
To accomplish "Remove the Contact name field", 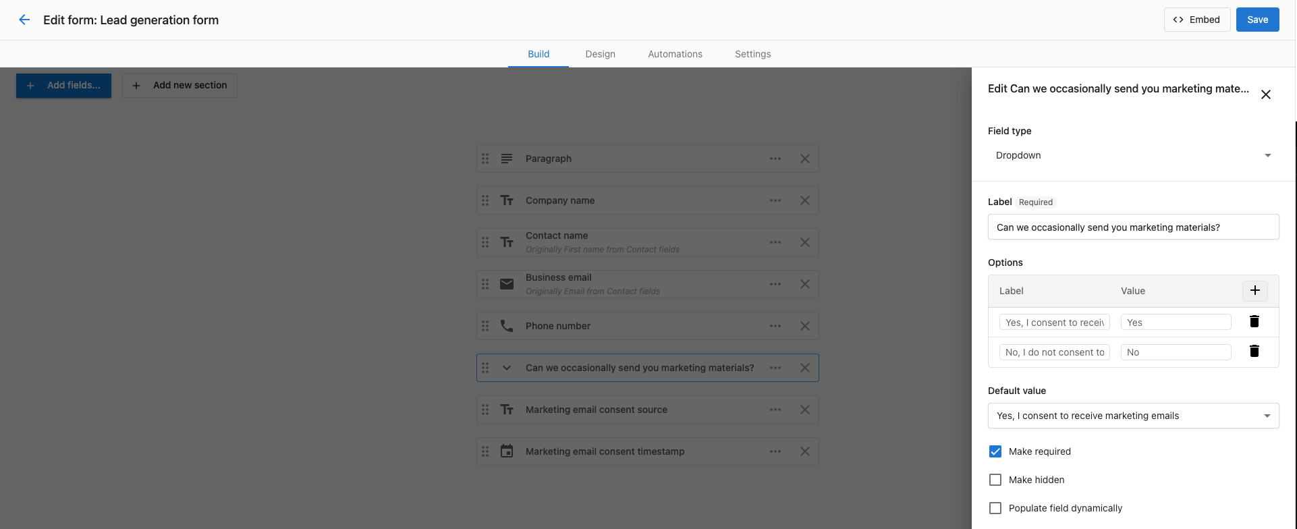I will tap(805, 242).
